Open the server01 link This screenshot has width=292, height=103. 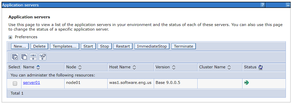32,83
